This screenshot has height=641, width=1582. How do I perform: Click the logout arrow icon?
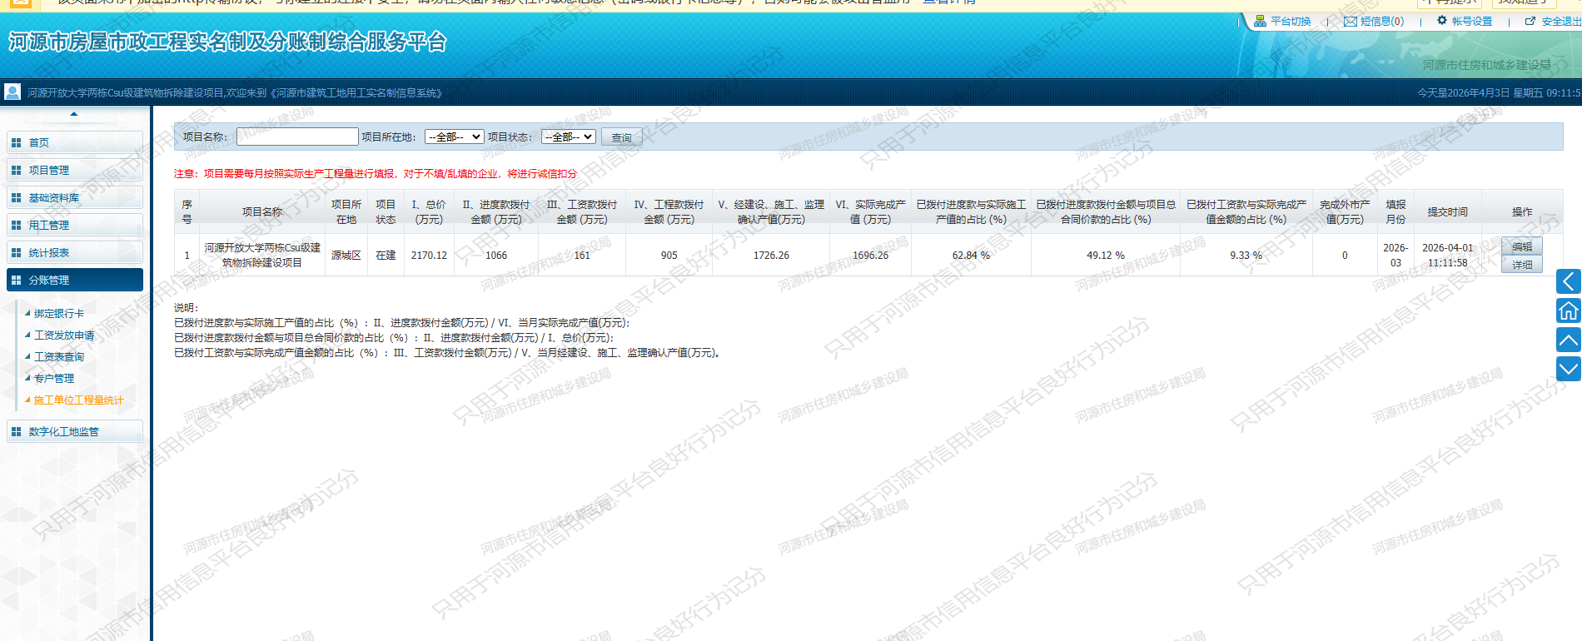1530,22
